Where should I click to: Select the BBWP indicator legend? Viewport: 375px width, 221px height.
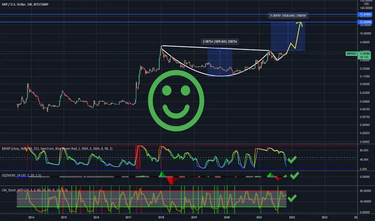(57, 149)
